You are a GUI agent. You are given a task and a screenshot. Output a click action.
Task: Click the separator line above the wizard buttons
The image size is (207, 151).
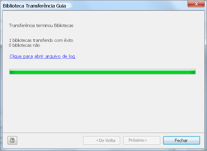(103, 133)
